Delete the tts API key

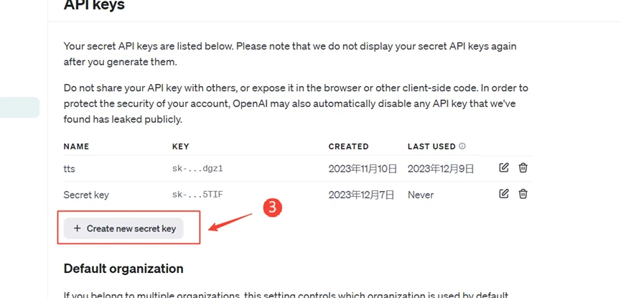tap(523, 168)
